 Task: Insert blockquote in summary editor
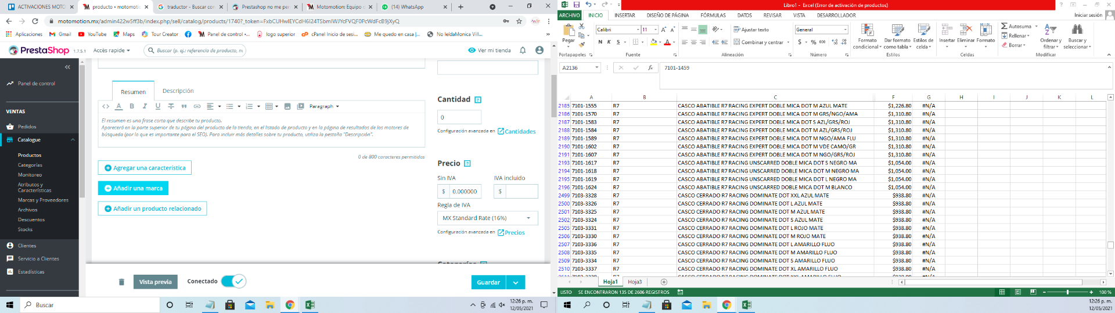184,106
